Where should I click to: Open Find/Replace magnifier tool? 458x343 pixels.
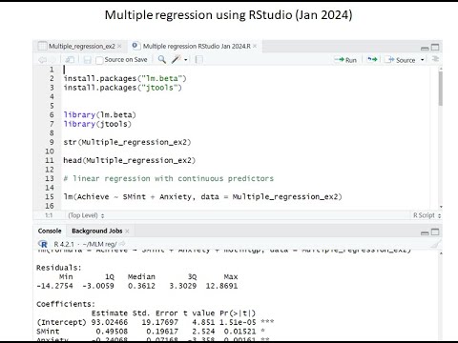(x=162, y=59)
